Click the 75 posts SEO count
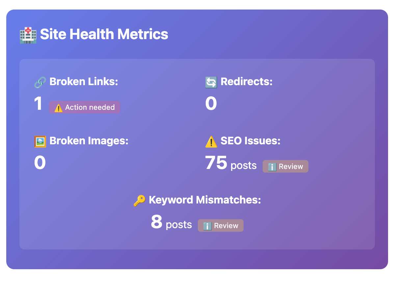 (x=231, y=163)
